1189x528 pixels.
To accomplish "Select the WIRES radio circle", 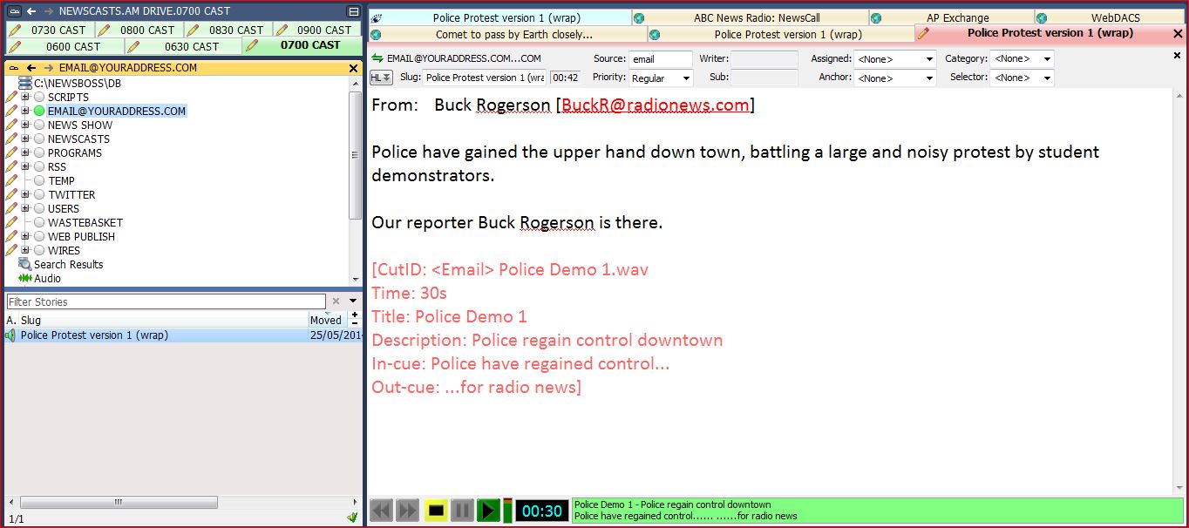I will pos(39,250).
